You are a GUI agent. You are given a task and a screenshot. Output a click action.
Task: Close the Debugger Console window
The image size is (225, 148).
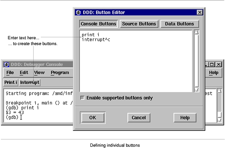pos(219,64)
